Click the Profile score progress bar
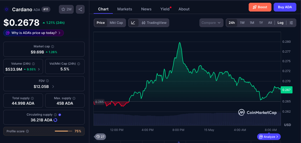 64,131
